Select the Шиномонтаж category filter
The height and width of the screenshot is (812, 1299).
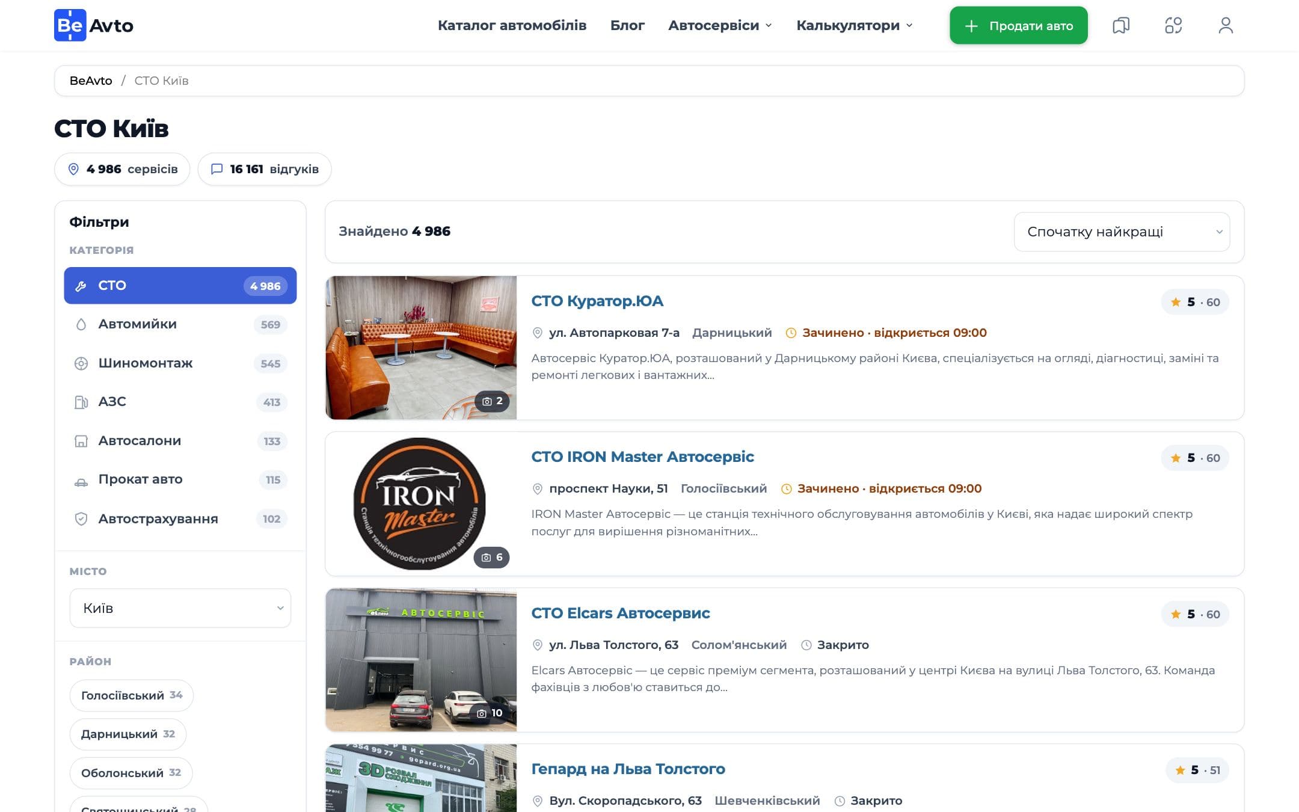point(180,363)
